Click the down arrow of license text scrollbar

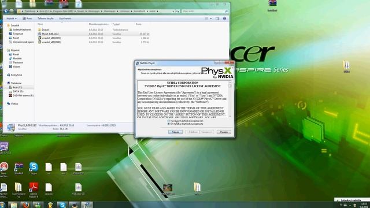(230, 116)
